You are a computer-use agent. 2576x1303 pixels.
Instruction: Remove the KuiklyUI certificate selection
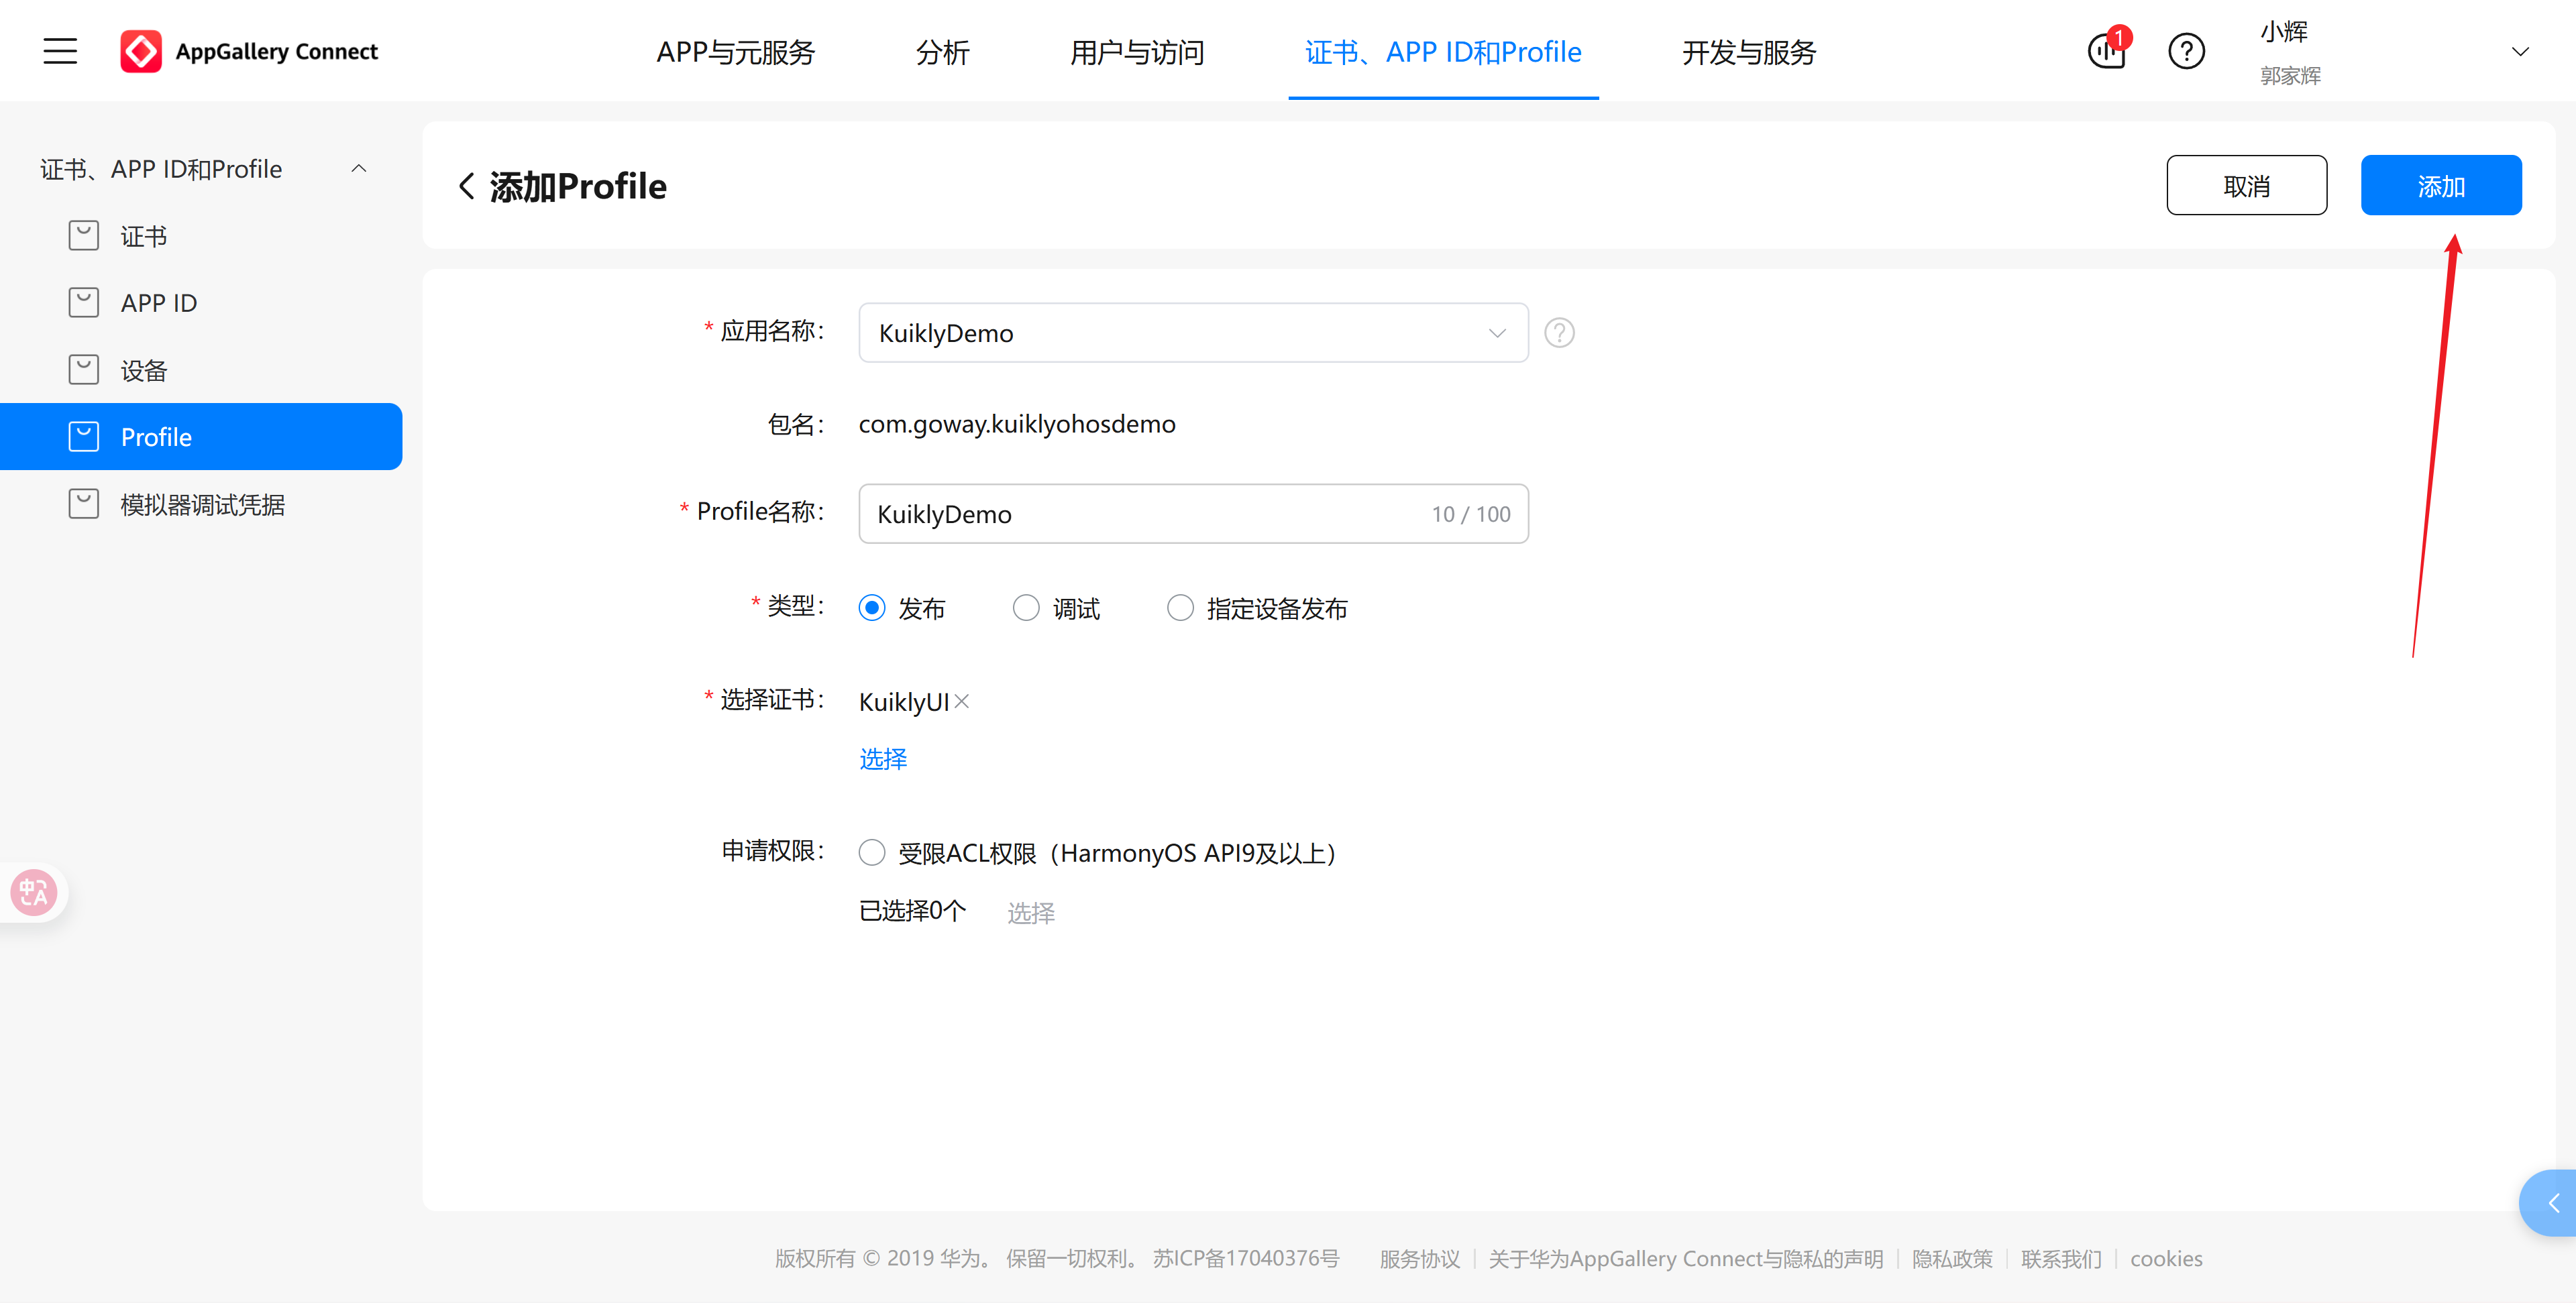coord(961,701)
